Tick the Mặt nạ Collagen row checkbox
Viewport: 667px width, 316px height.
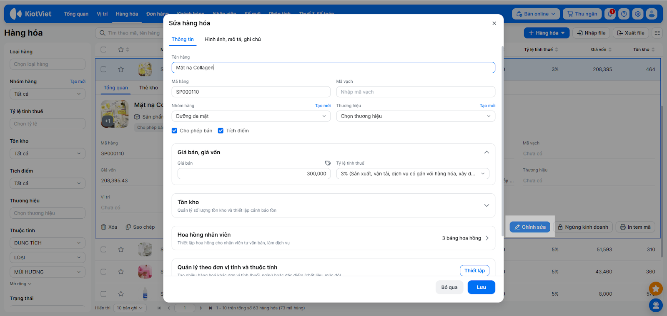click(104, 69)
